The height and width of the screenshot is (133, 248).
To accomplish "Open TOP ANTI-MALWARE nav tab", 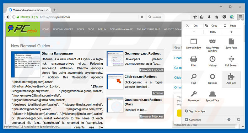I will tap(121, 29).
